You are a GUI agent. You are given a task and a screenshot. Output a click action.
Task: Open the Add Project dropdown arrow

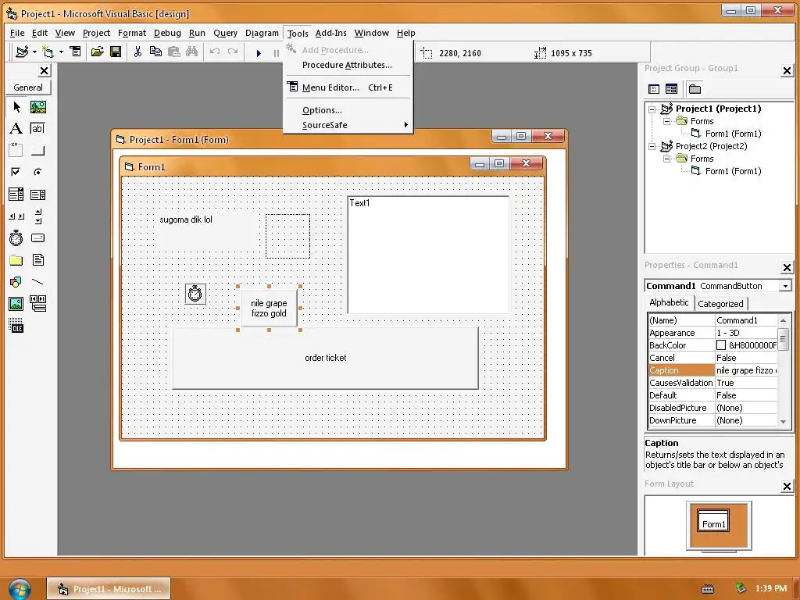[34, 52]
